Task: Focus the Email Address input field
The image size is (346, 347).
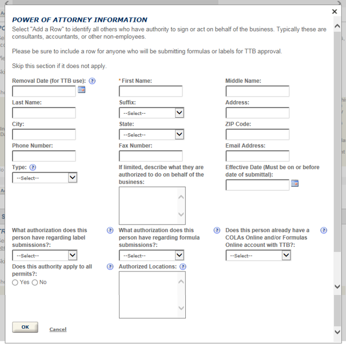Action: [x=257, y=156]
